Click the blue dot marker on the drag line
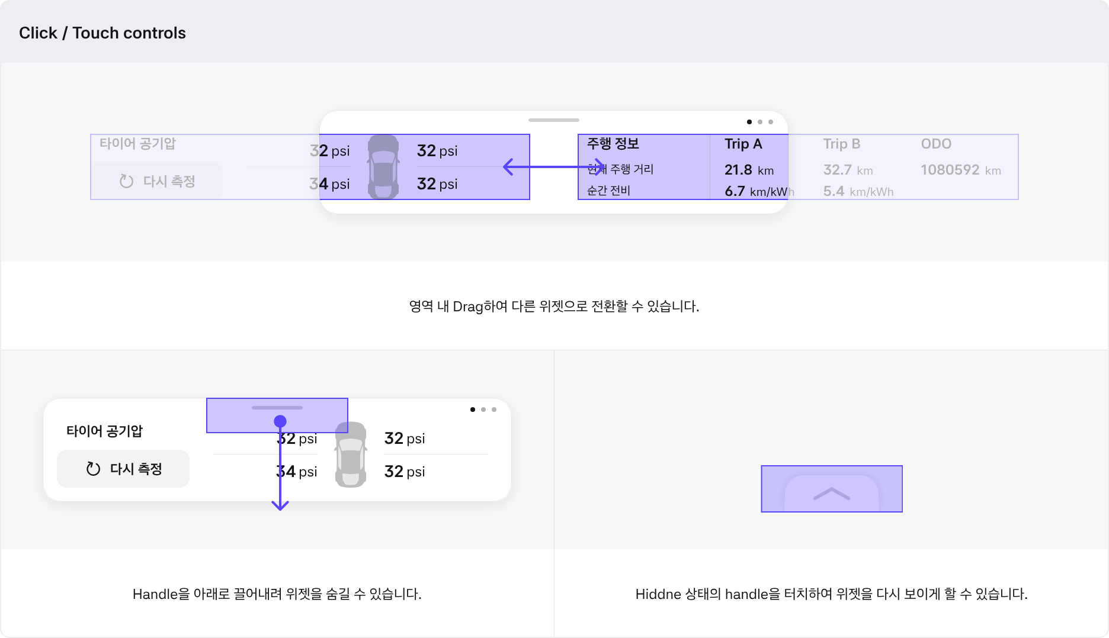Viewport: 1109px width, 638px height. [x=280, y=420]
